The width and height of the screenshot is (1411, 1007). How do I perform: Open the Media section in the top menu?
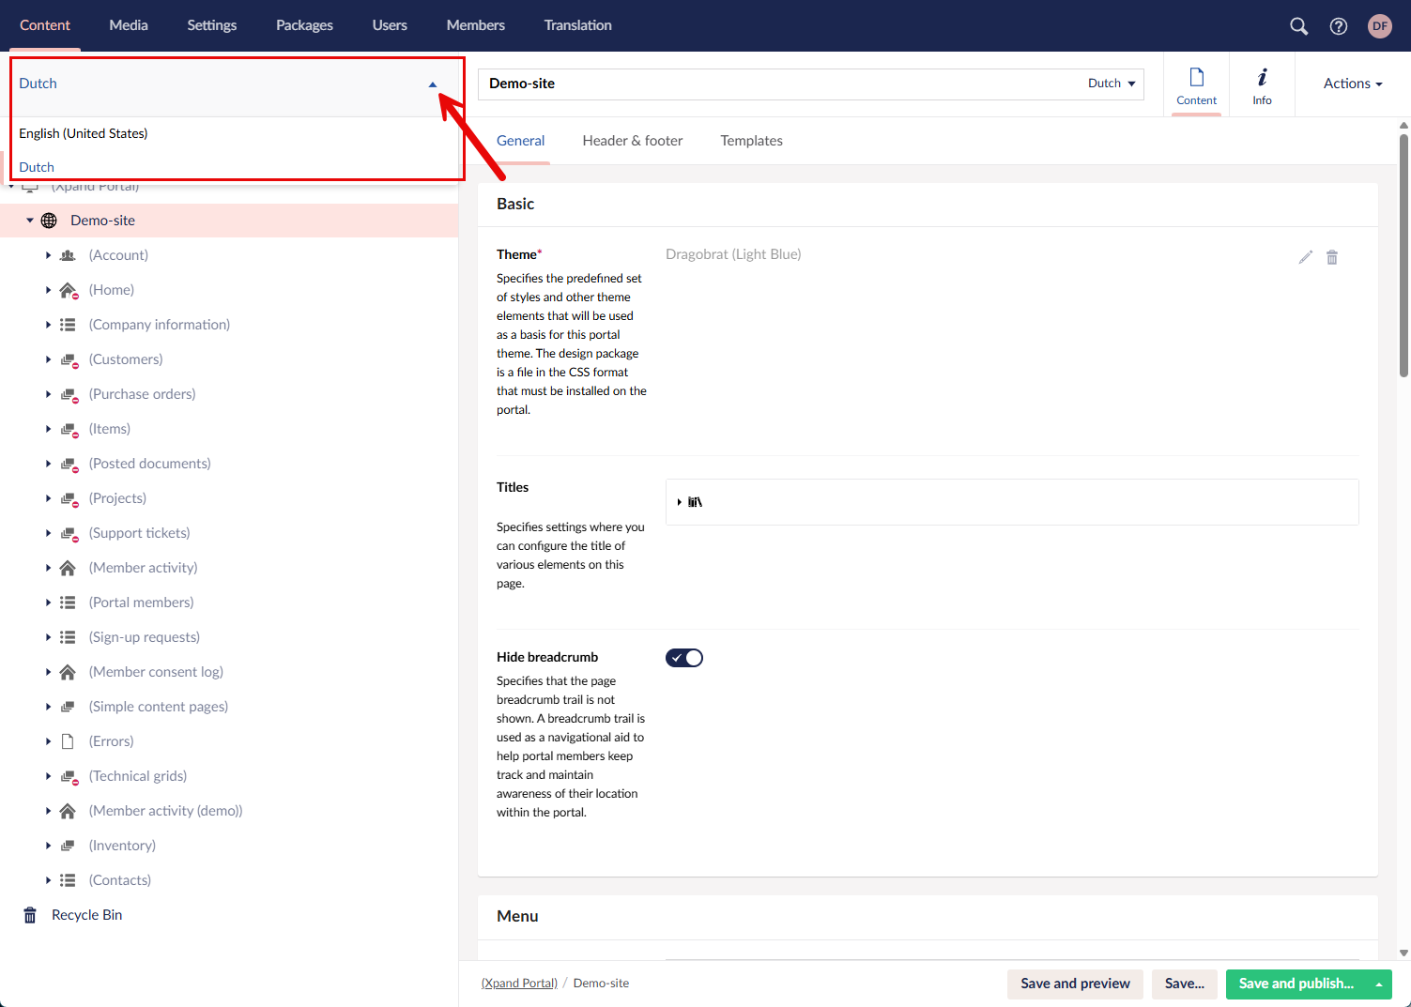click(129, 25)
